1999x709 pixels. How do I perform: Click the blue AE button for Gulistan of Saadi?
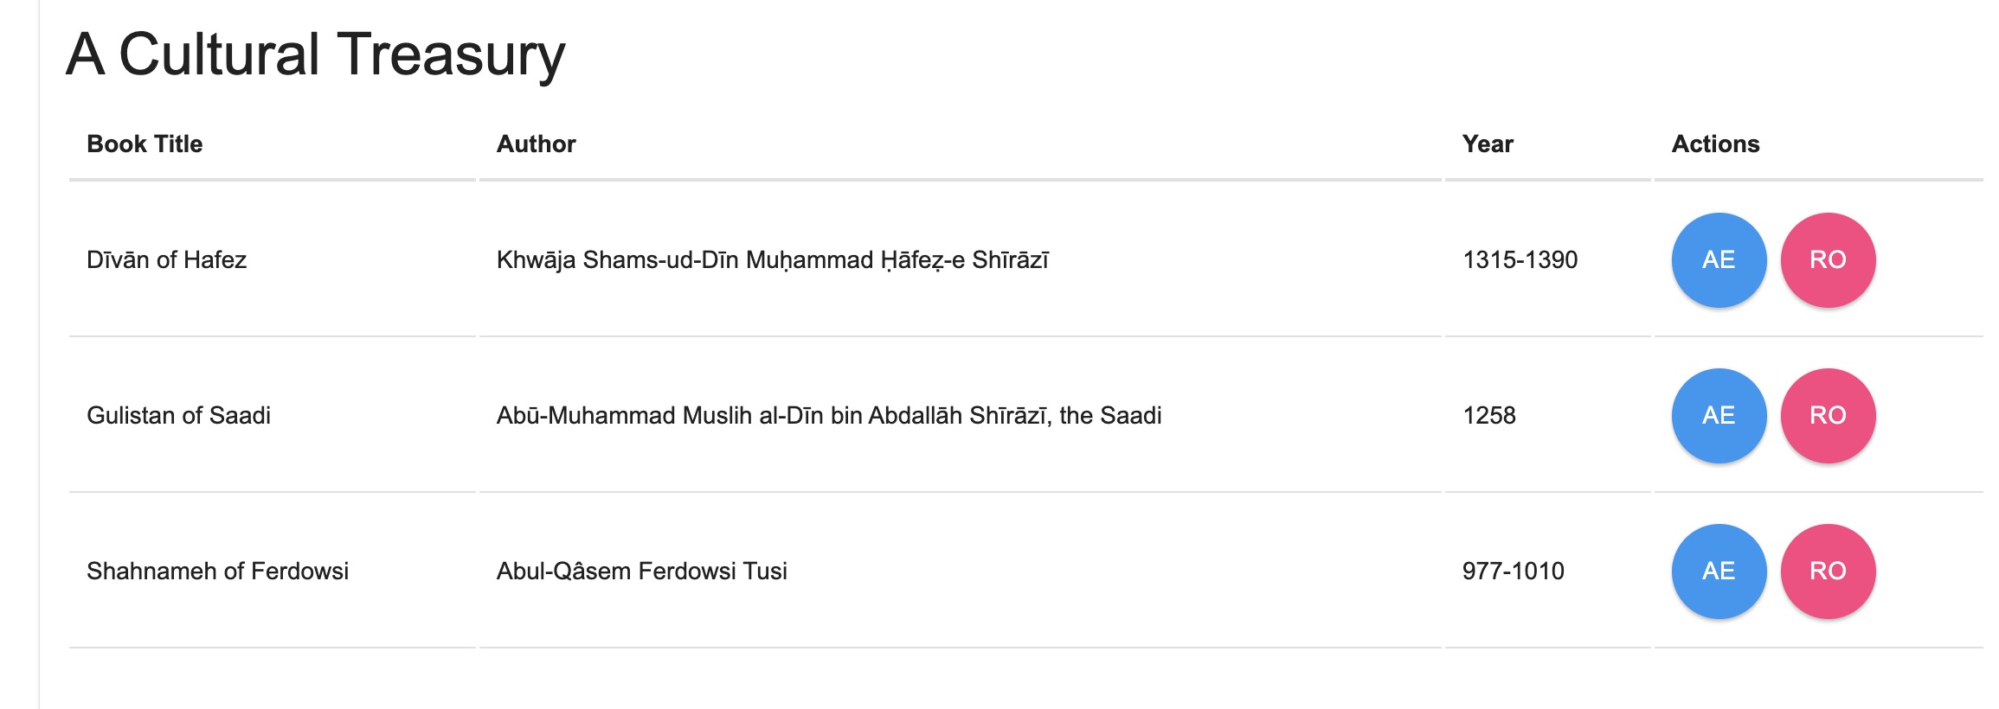[x=1719, y=416]
